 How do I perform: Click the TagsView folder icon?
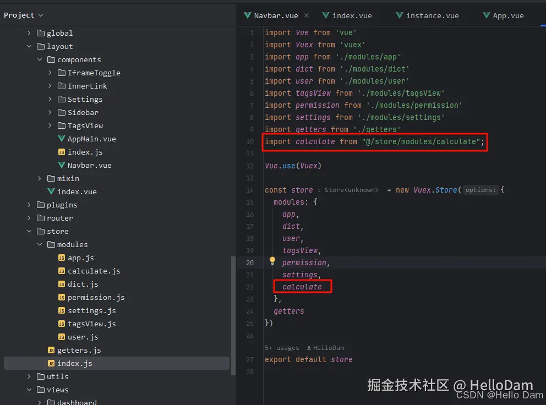(62, 125)
